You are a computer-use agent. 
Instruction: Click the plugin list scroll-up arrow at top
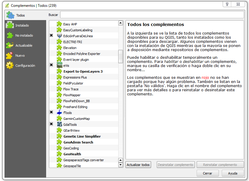(121, 23)
